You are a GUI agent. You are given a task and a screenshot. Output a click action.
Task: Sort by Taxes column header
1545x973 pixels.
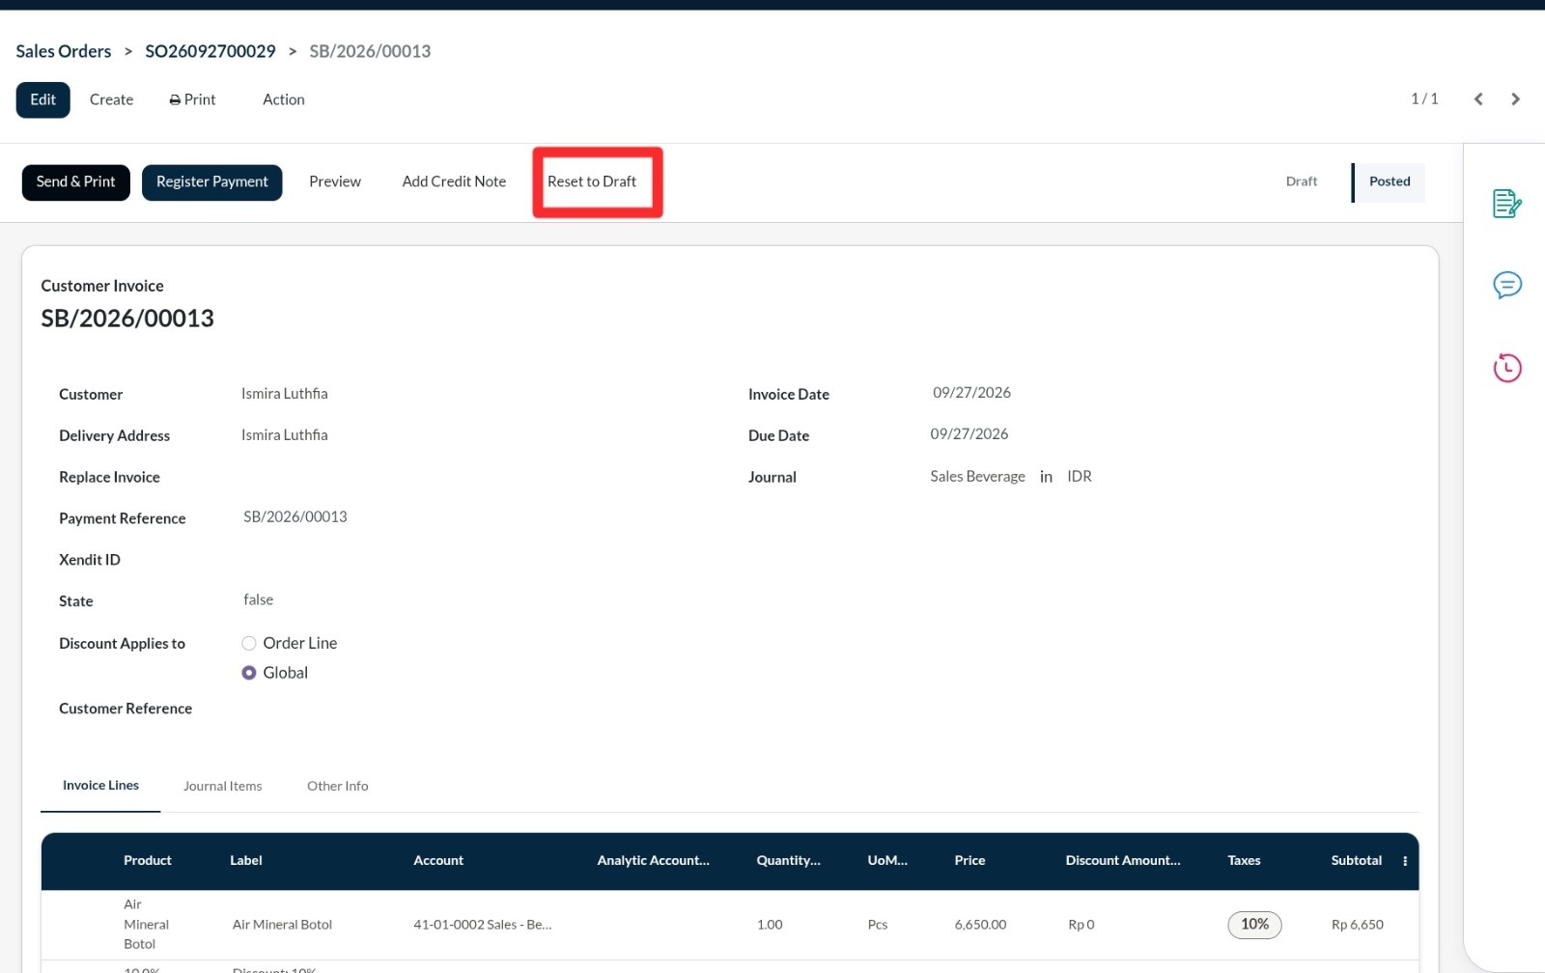click(1245, 861)
